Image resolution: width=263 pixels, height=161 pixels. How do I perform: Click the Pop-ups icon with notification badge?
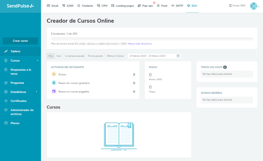145,5
